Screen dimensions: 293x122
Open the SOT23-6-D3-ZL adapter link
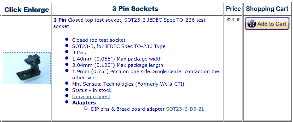(x=185, y=109)
